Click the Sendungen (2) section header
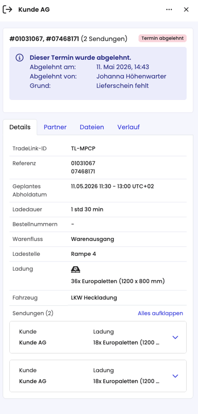198x414 pixels. pyautogui.click(x=33, y=313)
